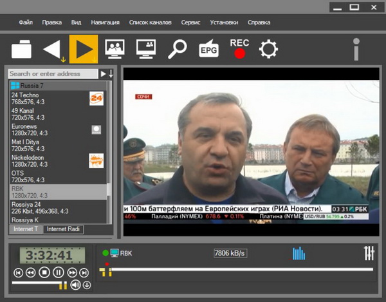This screenshot has width=386, height=302.
Task: Switch to the Internet Radi tab
Action: (x=65, y=229)
